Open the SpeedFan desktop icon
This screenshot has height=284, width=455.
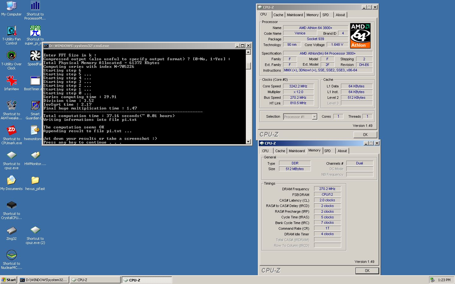coord(35,56)
